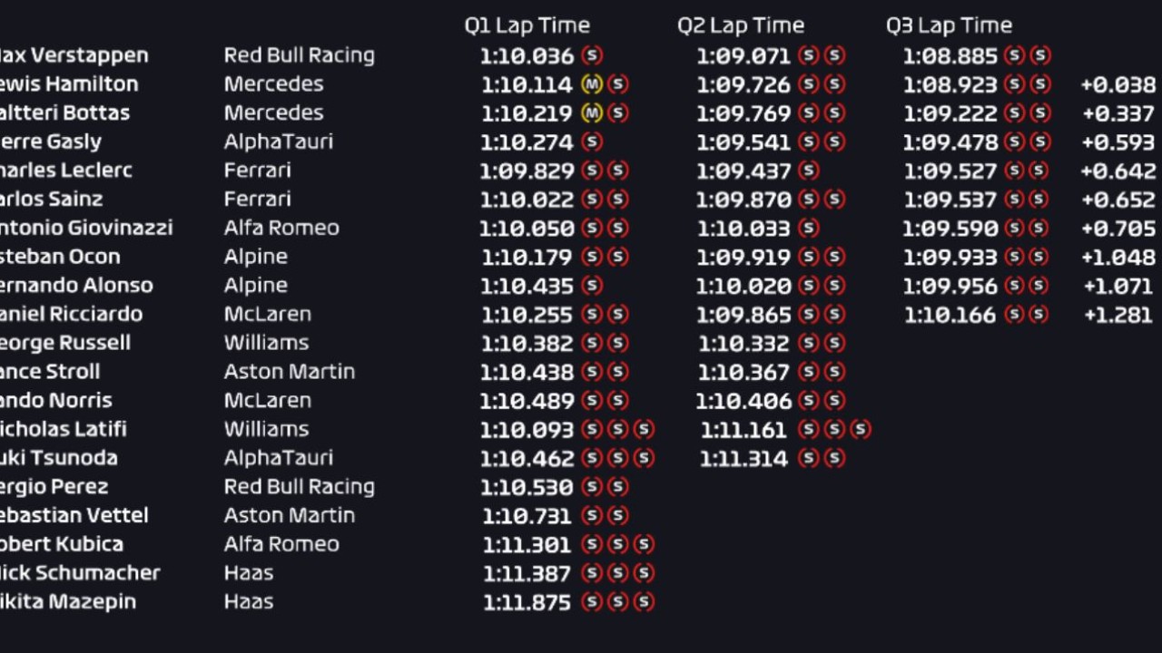Click Alonso's soft tyre icon in Q1

[x=592, y=286]
